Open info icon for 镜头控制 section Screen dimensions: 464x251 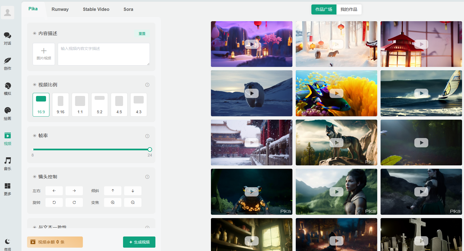(x=147, y=177)
